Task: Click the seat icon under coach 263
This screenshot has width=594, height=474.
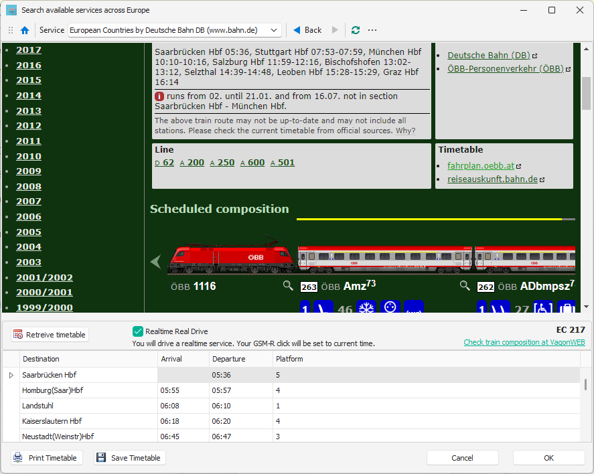Action: click(x=323, y=307)
